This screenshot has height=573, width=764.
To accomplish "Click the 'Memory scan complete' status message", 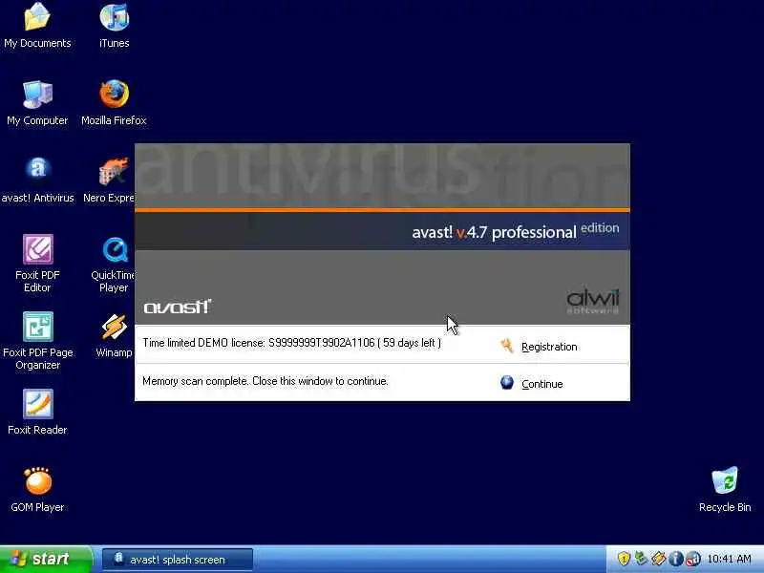I will pos(265,381).
